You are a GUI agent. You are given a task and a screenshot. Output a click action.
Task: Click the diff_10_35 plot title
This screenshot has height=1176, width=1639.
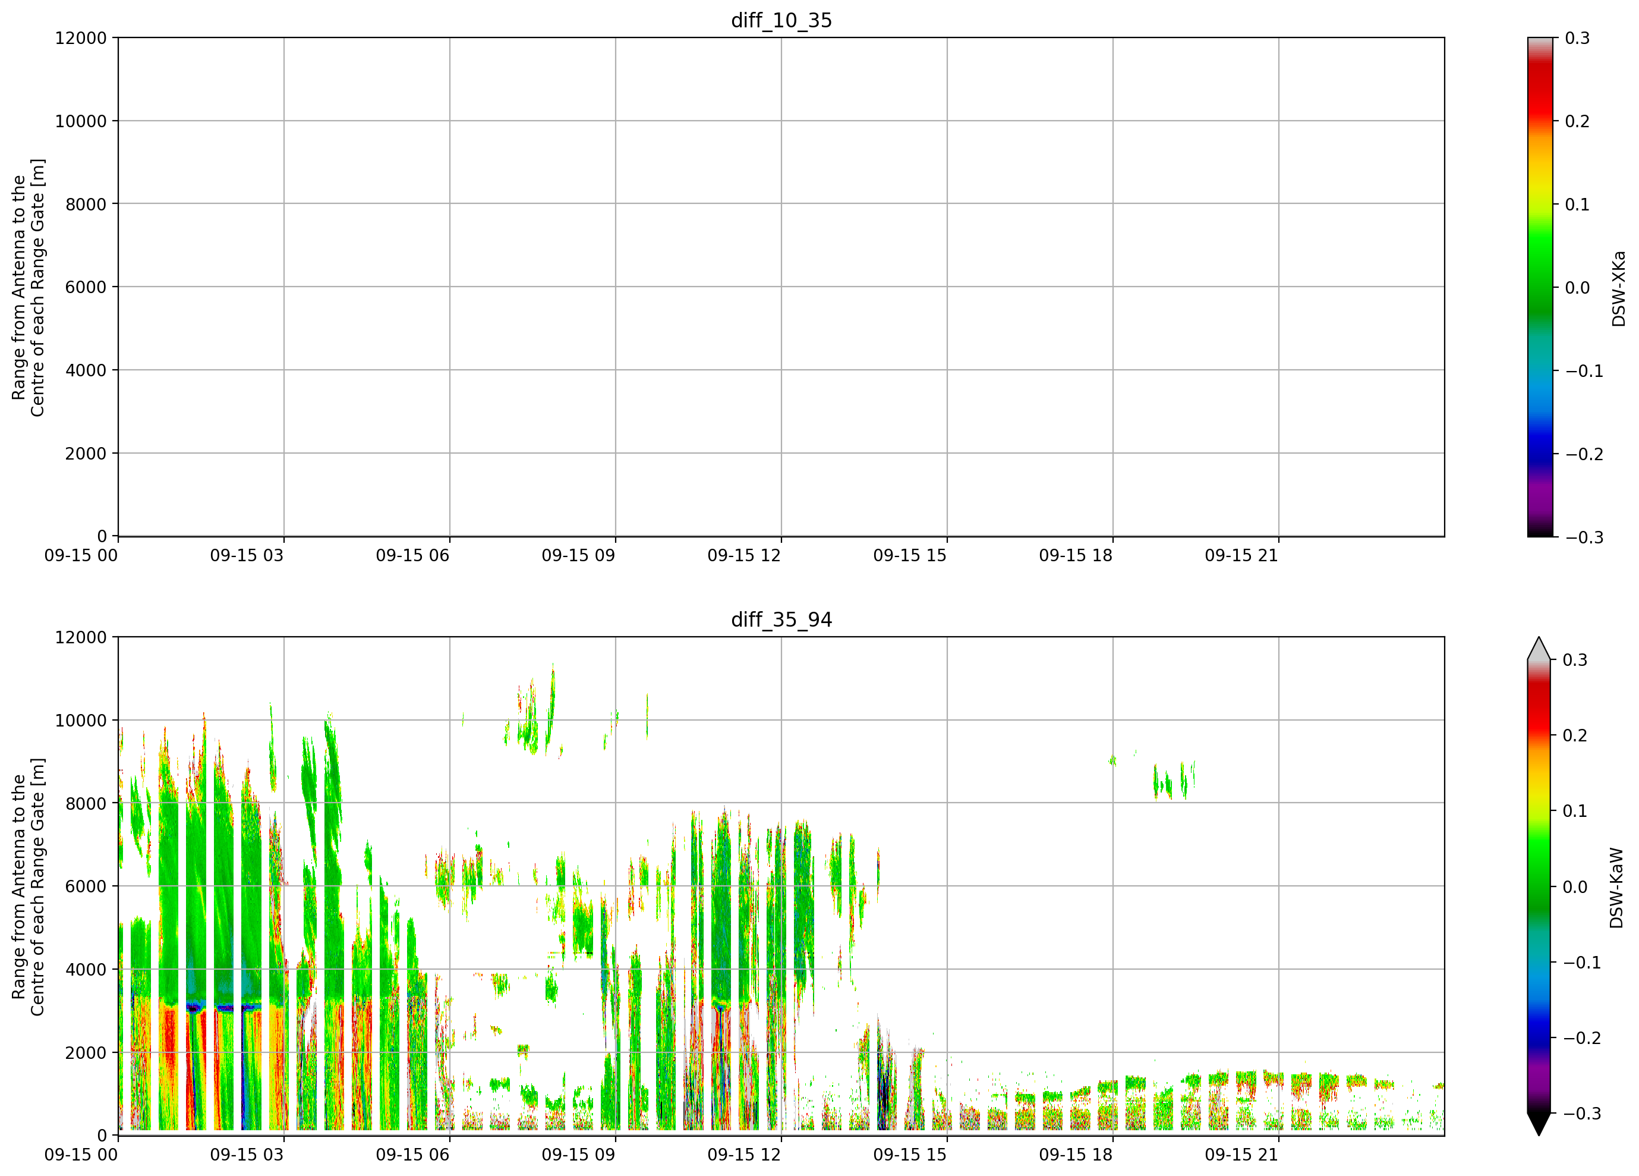pyautogui.click(x=781, y=20)
